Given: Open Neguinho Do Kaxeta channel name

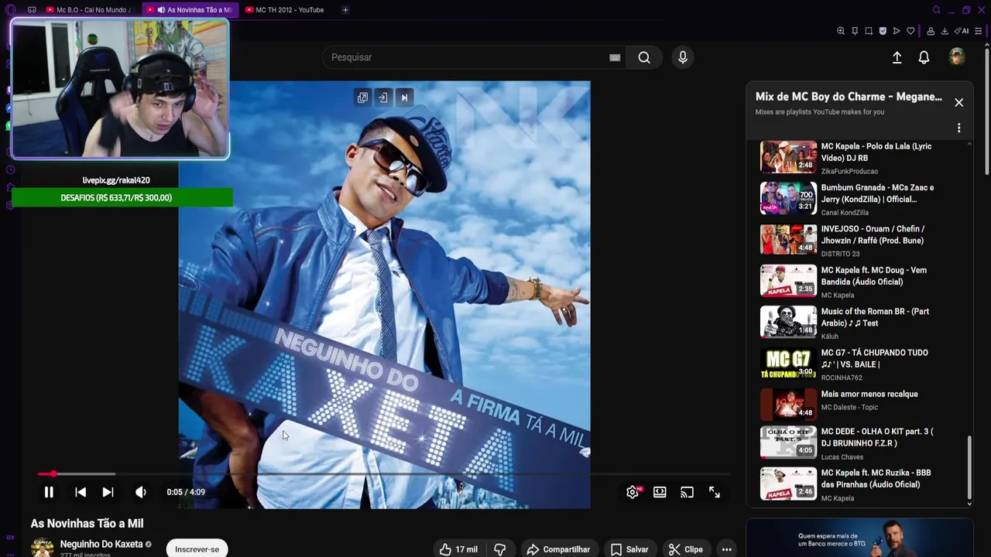Looking at the screenshot, I should point(101,544).
